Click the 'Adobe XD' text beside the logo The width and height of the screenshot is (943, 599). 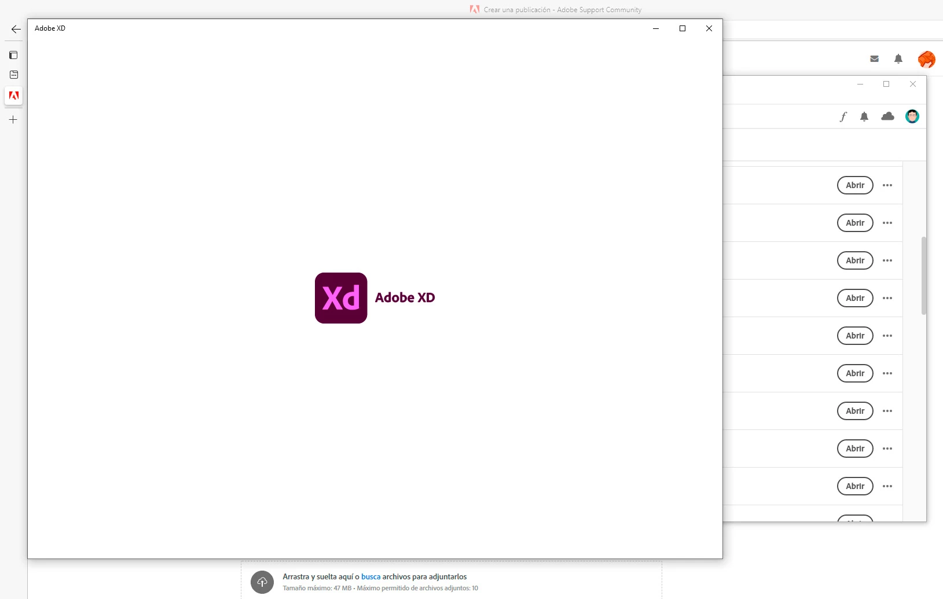405,297
